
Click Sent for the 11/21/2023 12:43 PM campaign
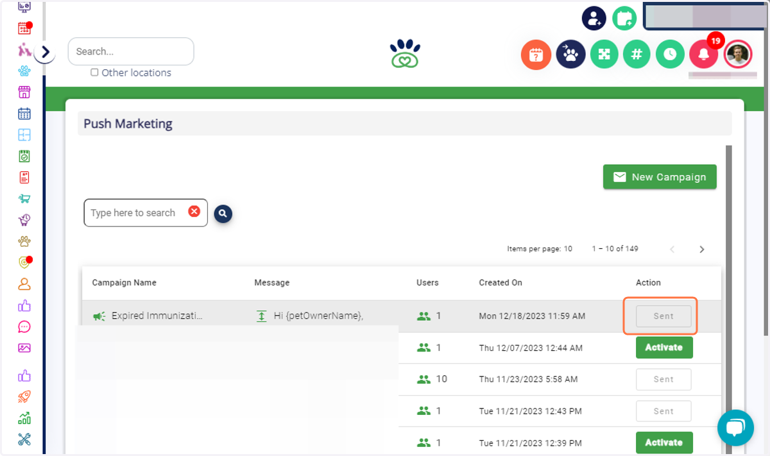663,411
